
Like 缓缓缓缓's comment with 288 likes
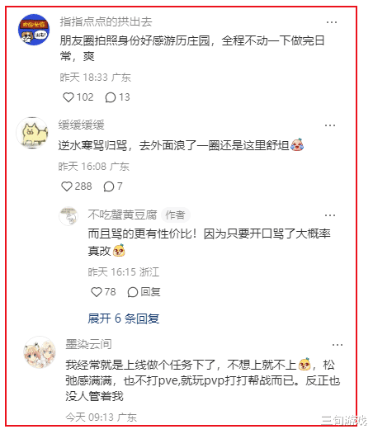(67, 186)
